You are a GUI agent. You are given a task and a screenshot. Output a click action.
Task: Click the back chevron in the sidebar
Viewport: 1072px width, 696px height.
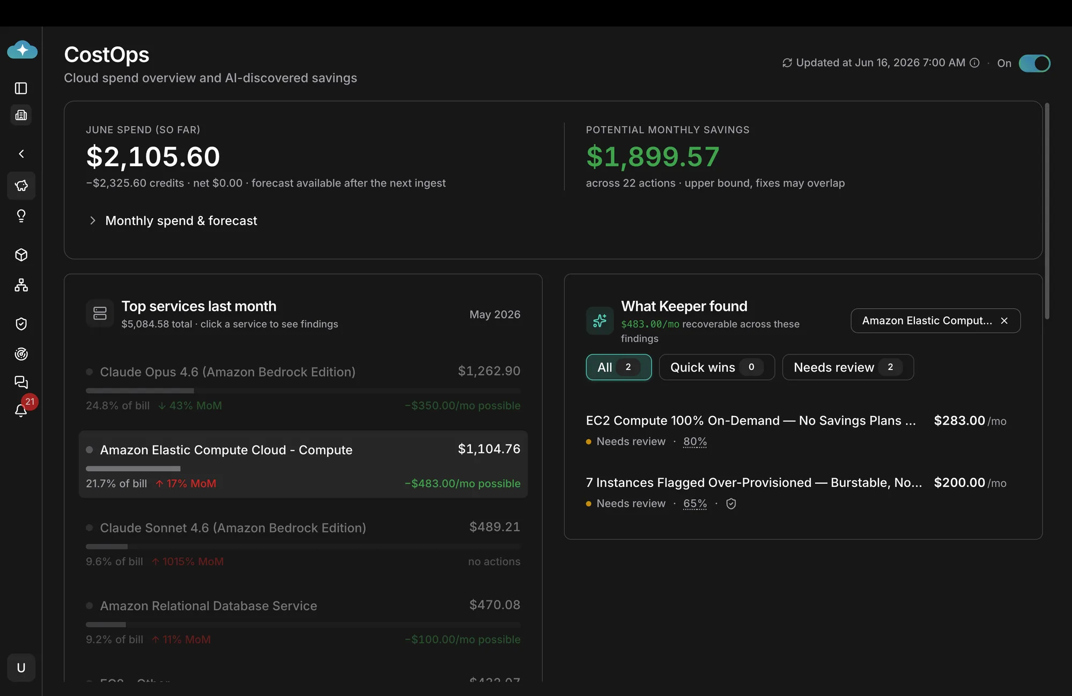coord(21,154)
